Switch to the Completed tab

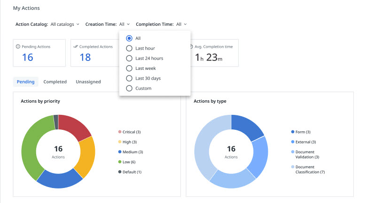pyautogui.click(x=55, y=82)
